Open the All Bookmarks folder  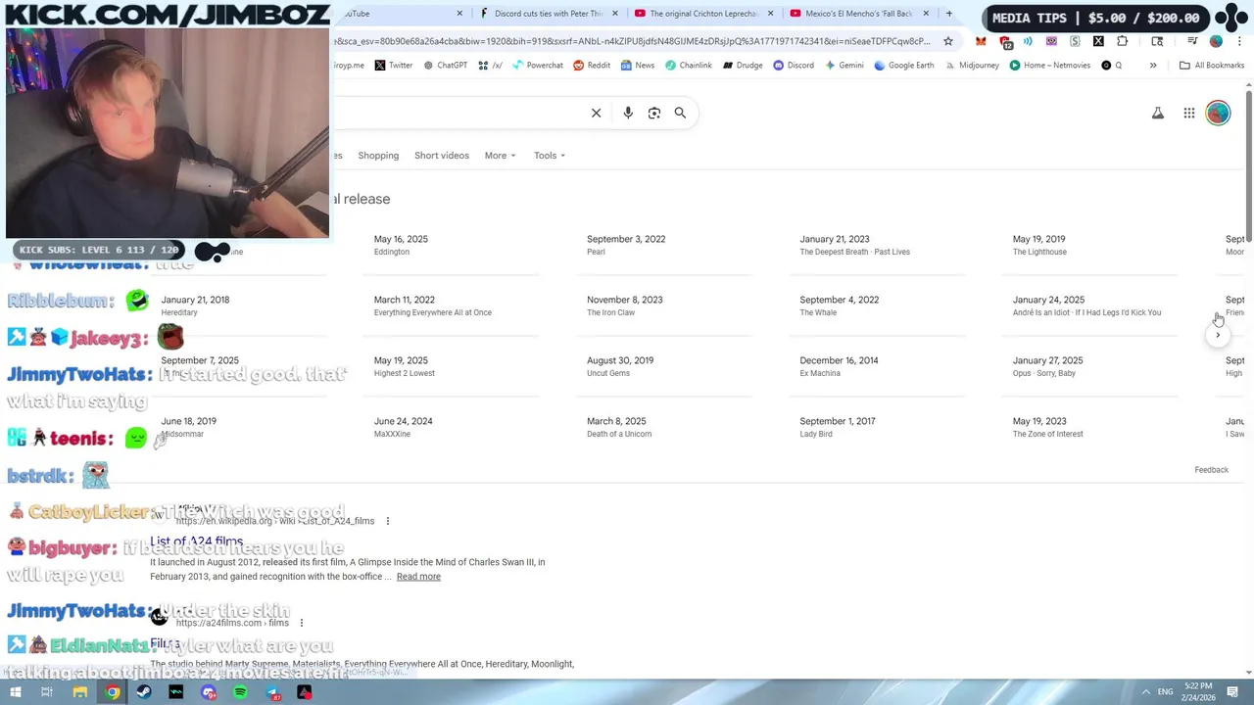(x=1212, y=66)
